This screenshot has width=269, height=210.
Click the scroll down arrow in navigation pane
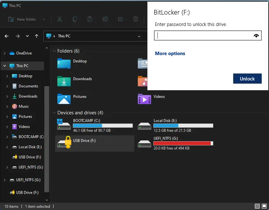point(47,200)
